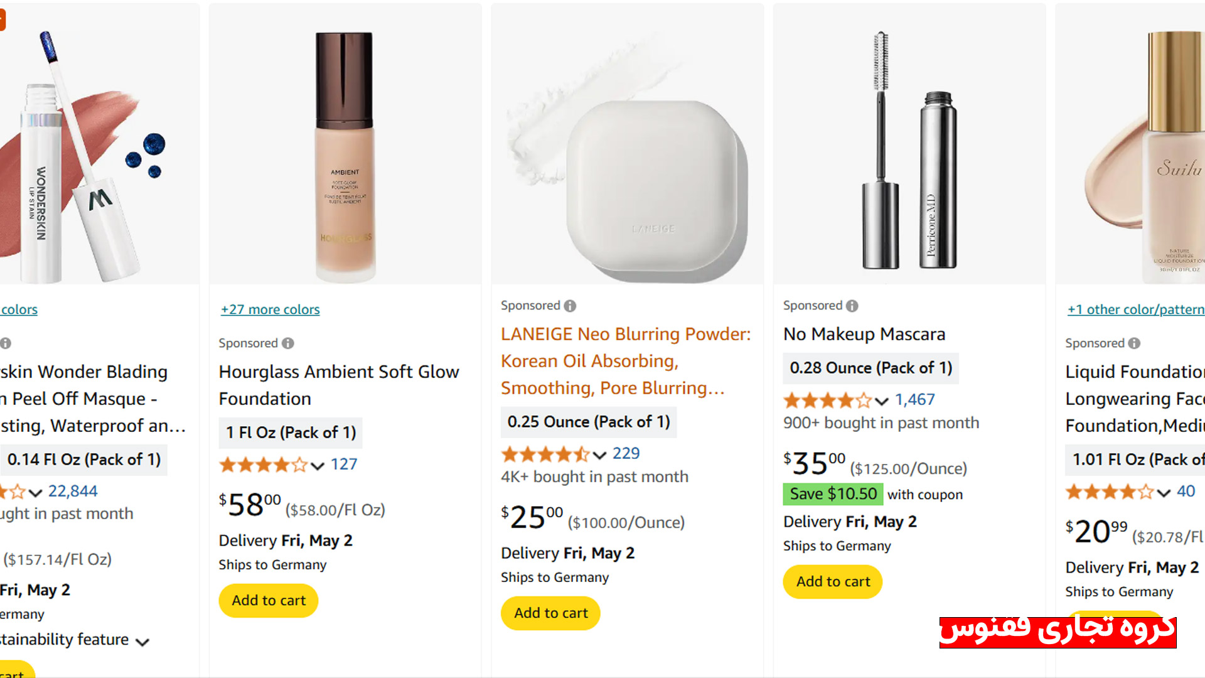Add LANEIGE Neo Blurring Powder to cart
This screenshot has width=1205, height=678.
point(550,613)
